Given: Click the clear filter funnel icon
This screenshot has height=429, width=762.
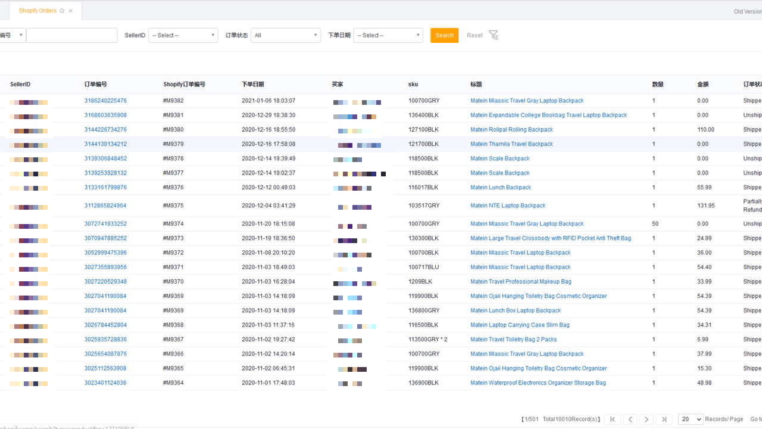Looking at the screenshot, I should click(494, 35).
